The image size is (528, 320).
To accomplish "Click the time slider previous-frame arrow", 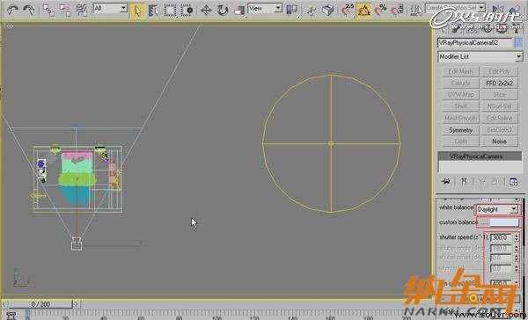I will pos(4,304).
